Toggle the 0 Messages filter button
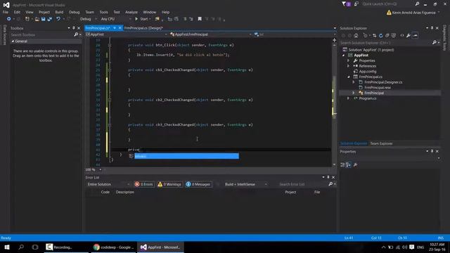 (198, 184)
